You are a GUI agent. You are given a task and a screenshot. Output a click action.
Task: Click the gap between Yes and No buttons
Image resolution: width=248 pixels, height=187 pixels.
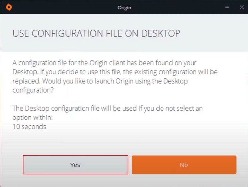[130, 165]
